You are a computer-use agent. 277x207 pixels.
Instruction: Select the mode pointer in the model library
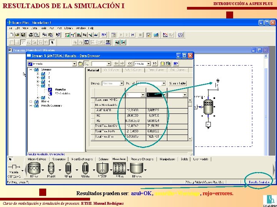pyautogui.click(x=10, y=159)
